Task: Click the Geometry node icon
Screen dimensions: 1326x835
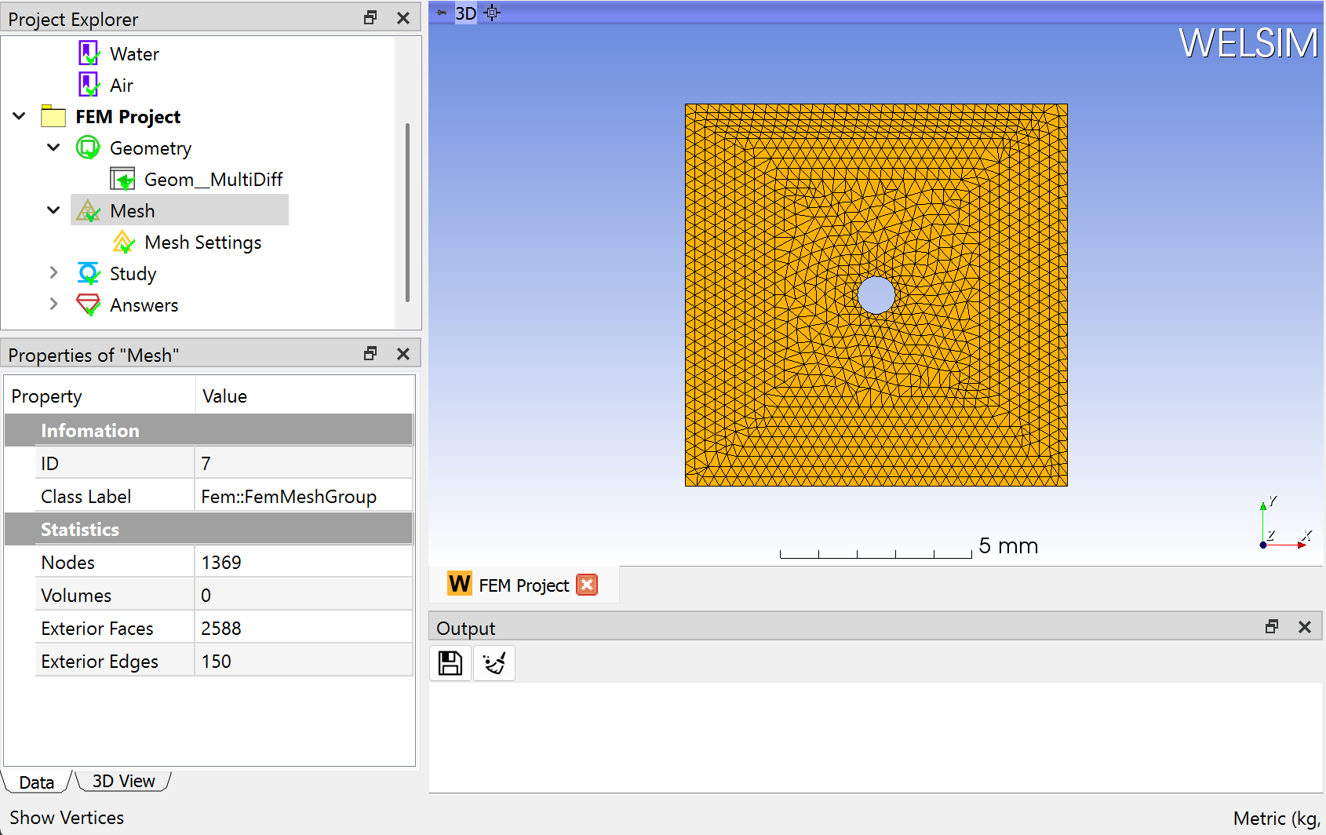Action: click(x=88, y=148)
